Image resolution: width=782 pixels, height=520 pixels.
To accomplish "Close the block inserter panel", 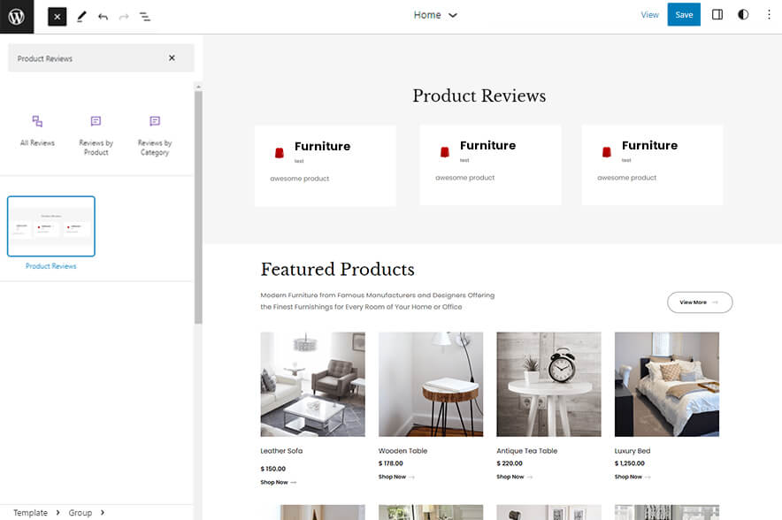I will (x=57, y=16).
